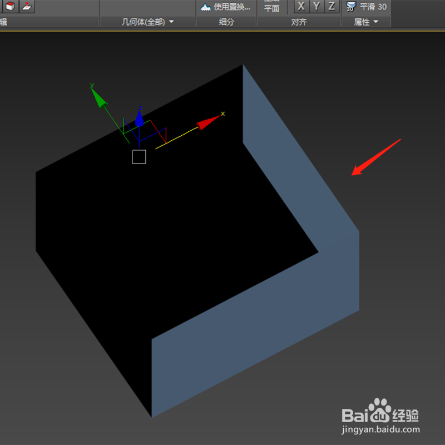Select the blue Z axis gizmo arrow
The image size is (445, 445).
tap(139, 118)
